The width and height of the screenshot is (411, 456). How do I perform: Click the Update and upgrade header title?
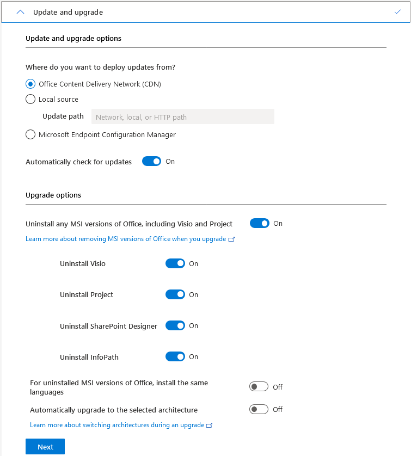point(68,12)
